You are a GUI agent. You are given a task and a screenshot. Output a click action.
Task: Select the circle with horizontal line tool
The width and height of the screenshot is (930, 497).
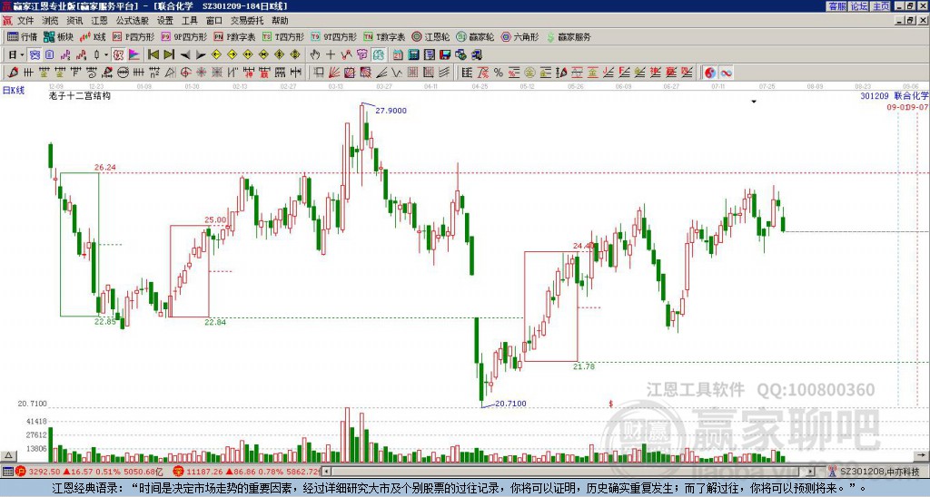123,73
